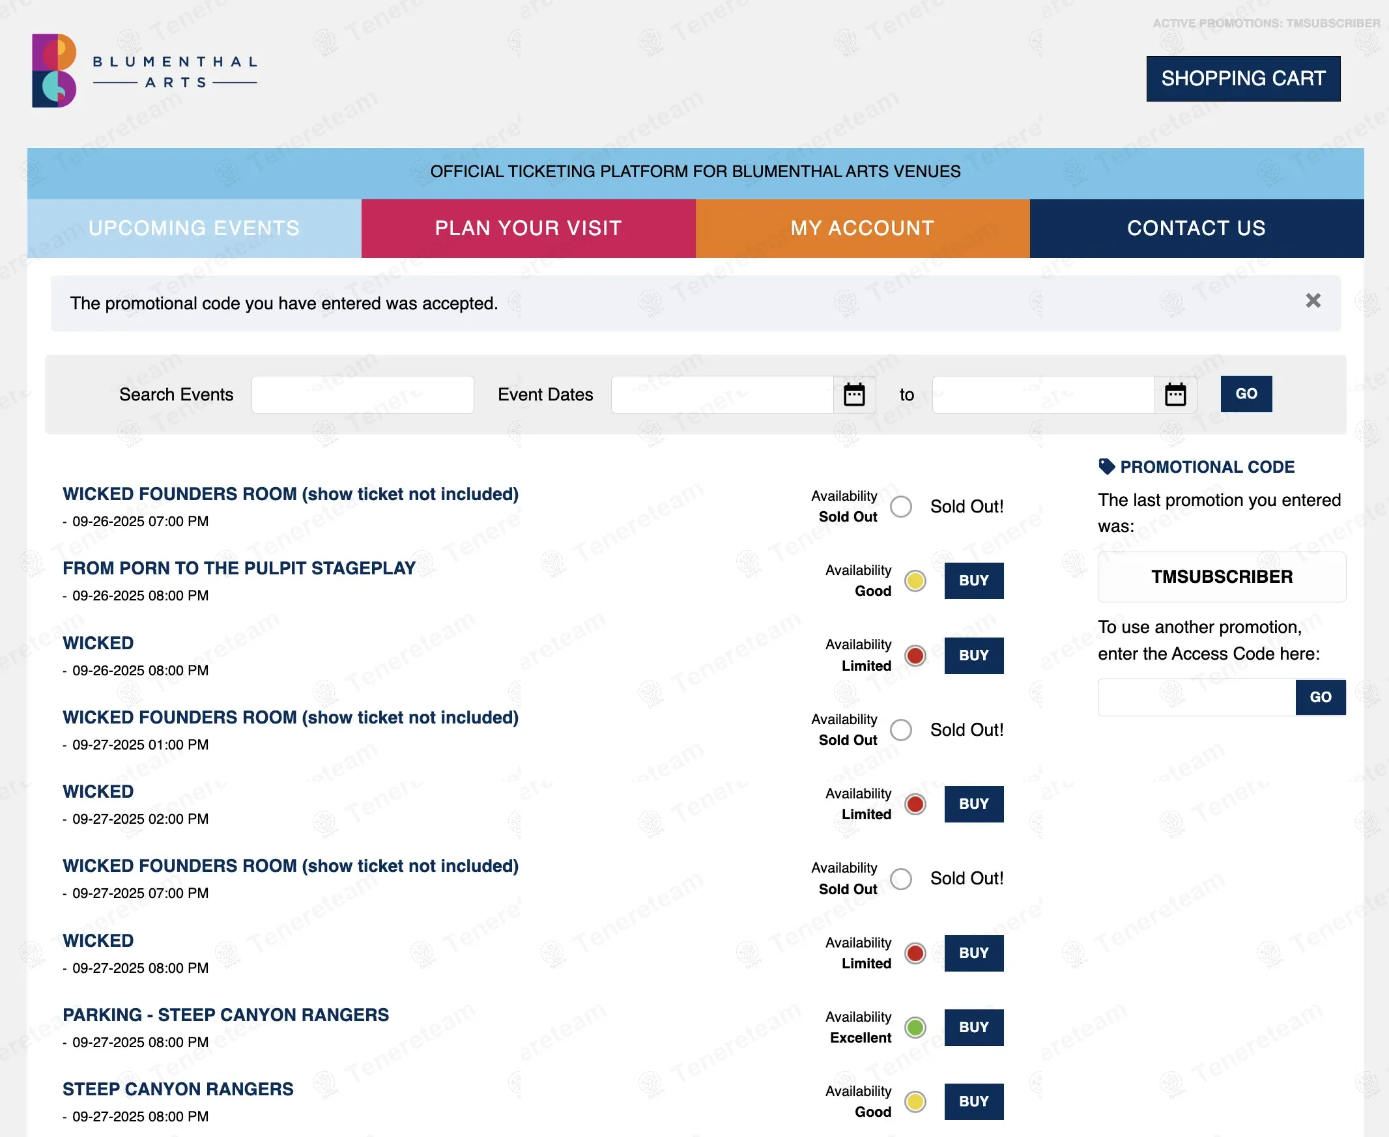
Task: Click the Promotional Code tag icon
Action: click(1106, 466)
